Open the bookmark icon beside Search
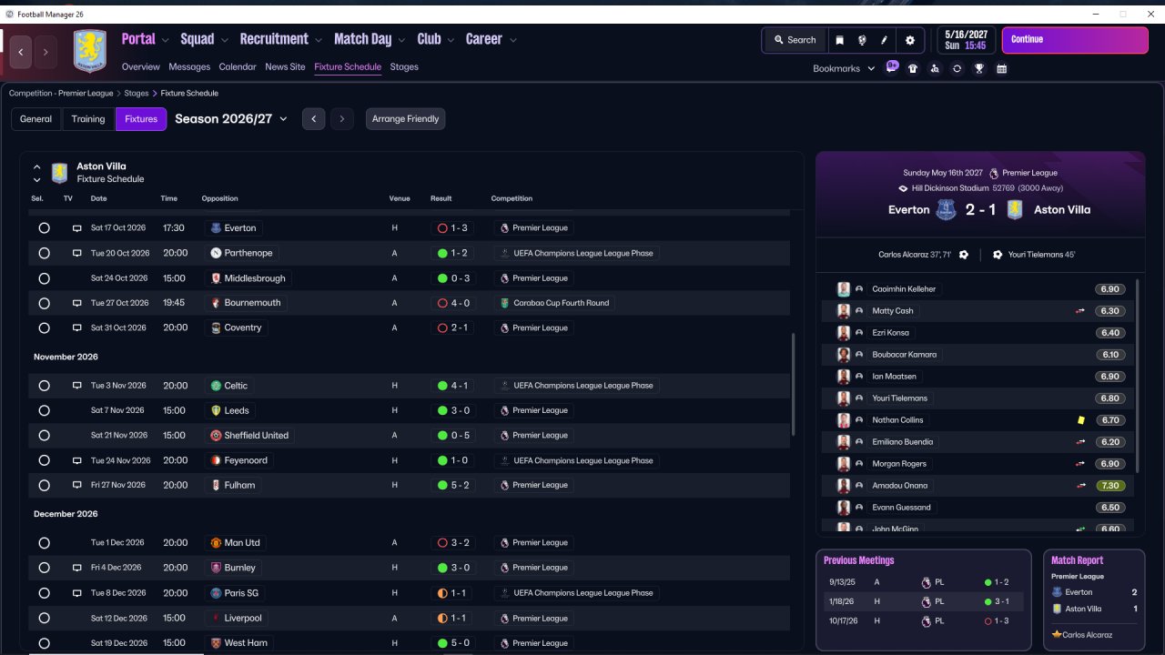 [839, 40]
